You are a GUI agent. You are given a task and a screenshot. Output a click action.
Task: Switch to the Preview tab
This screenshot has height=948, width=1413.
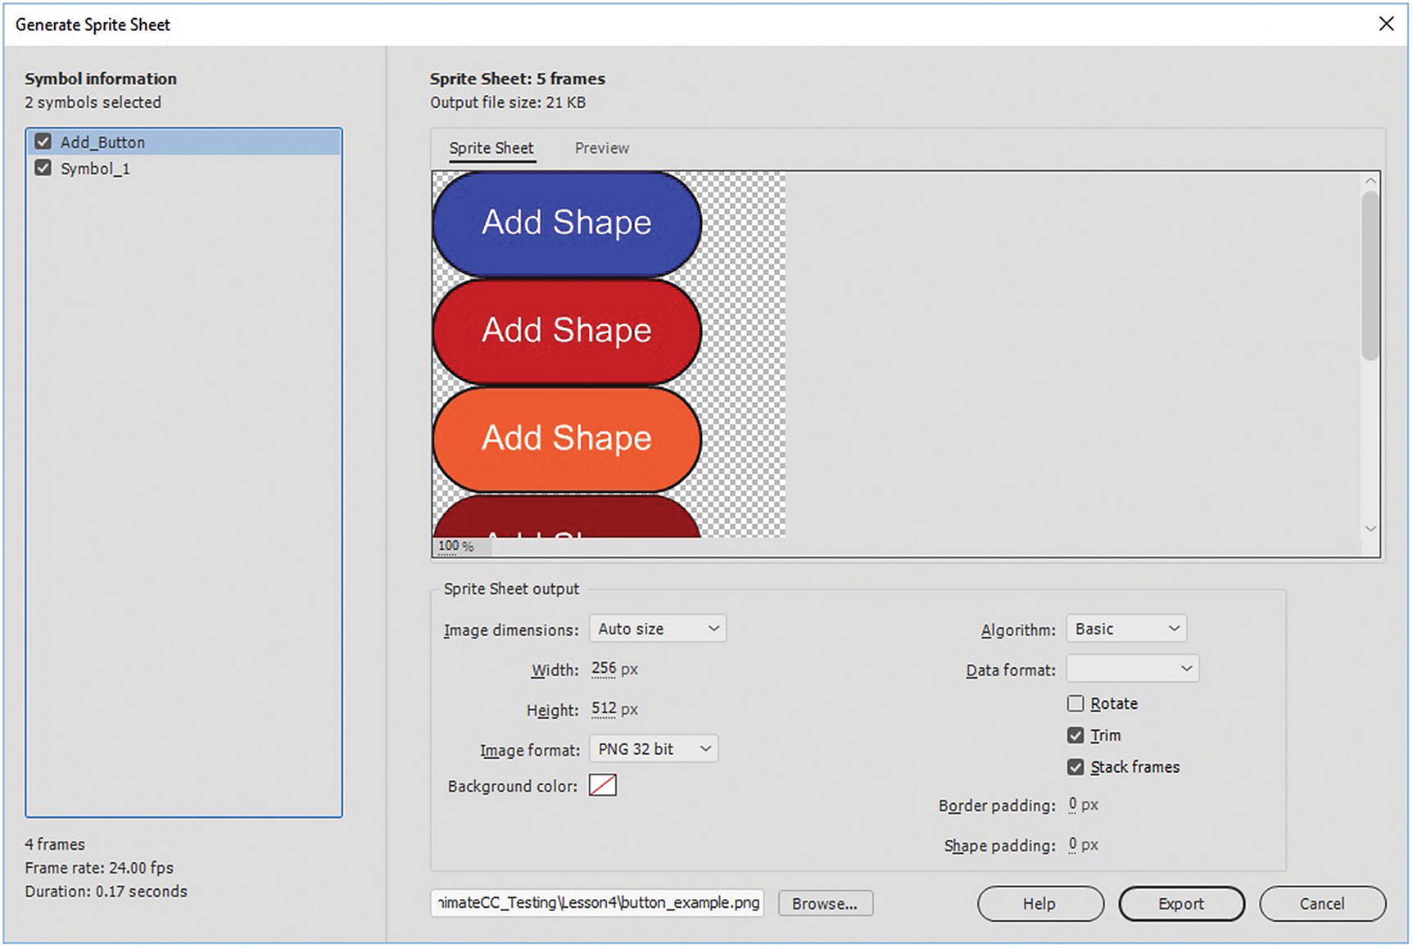(x=601, y=148)
